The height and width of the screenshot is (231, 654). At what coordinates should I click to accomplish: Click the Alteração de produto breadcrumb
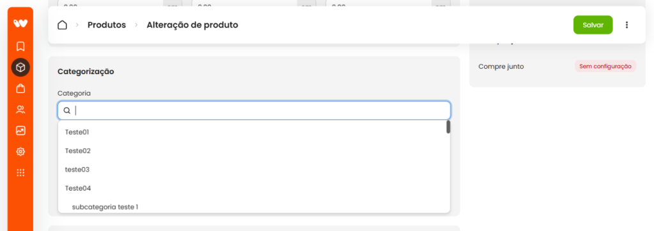tap(192, 25)
